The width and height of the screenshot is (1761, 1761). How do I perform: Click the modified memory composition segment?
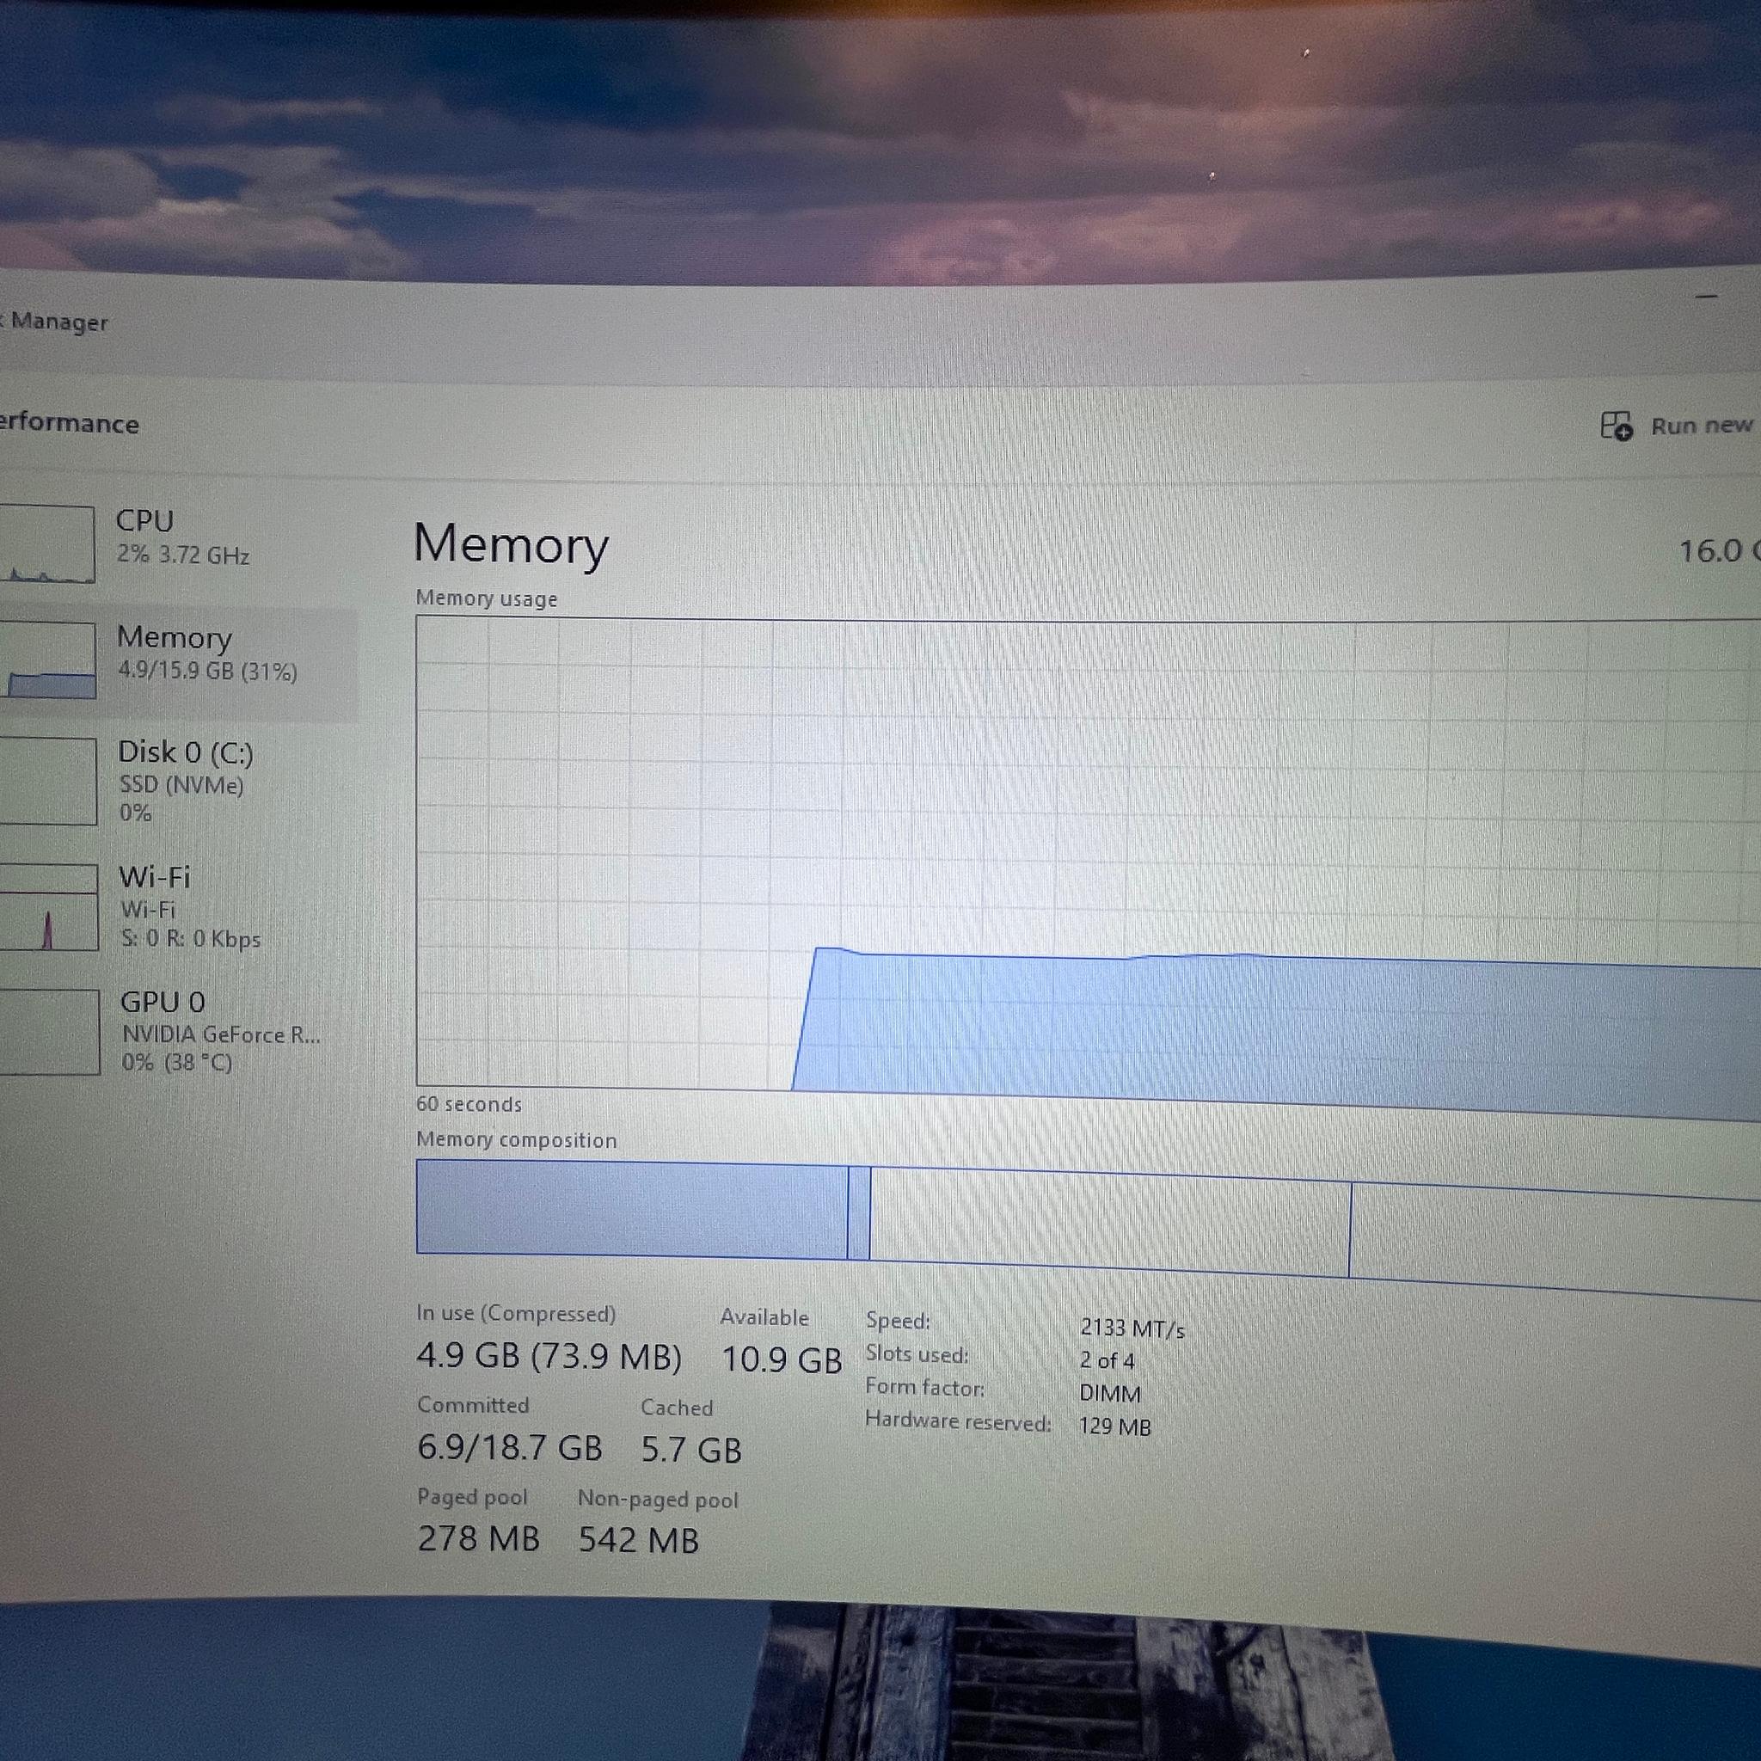(859, 1215)
